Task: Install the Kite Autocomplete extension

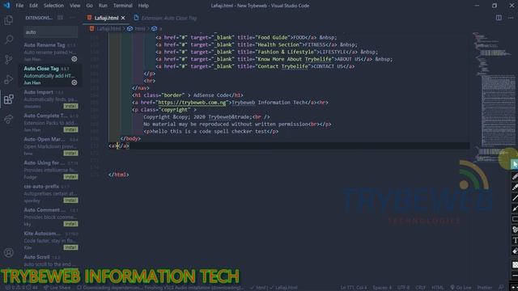Action: click(70, 247)
